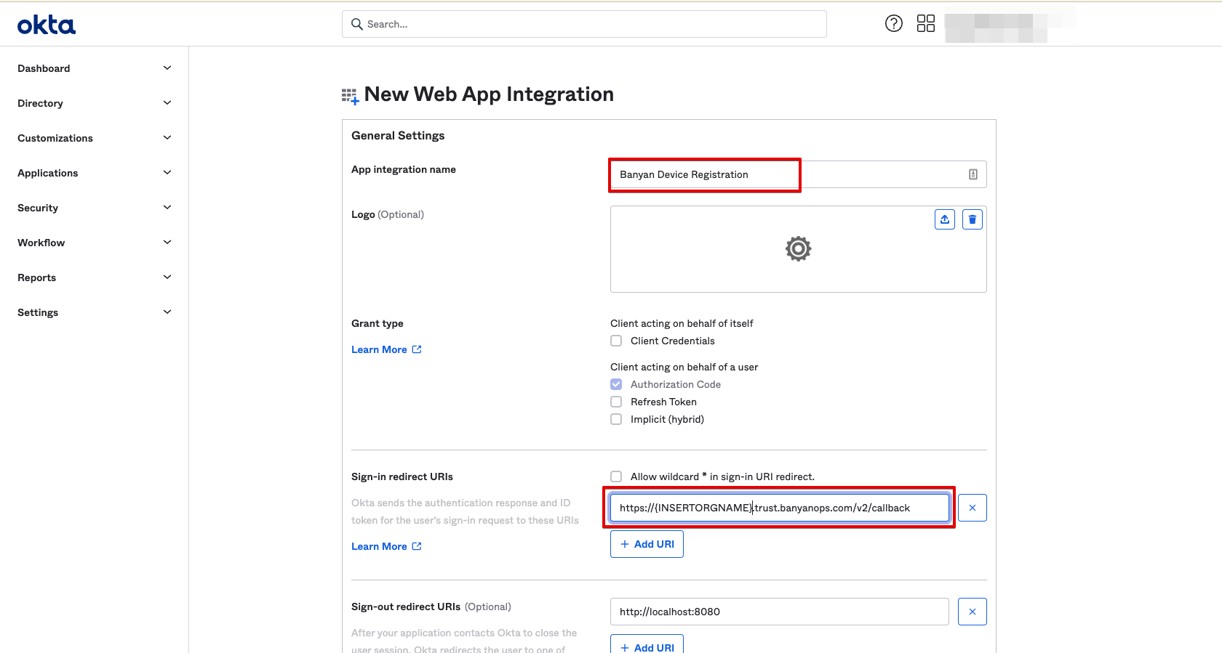Viewport: 1222px width, 653px height.
Task: Check Allow wildcard in sign-in URI redirect
Action: pyautogui.click(x=616, y=476)
